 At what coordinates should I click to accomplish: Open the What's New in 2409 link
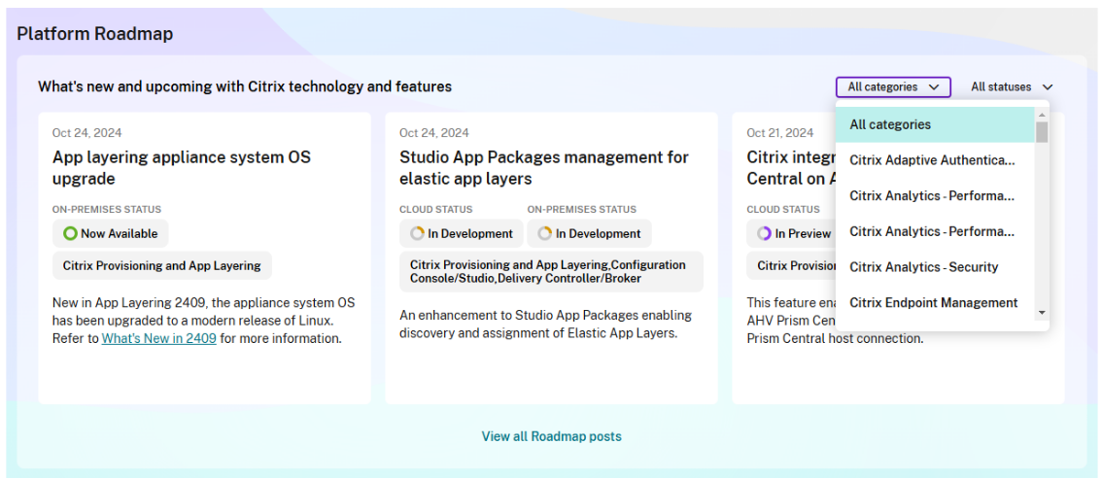coord(159,339)
